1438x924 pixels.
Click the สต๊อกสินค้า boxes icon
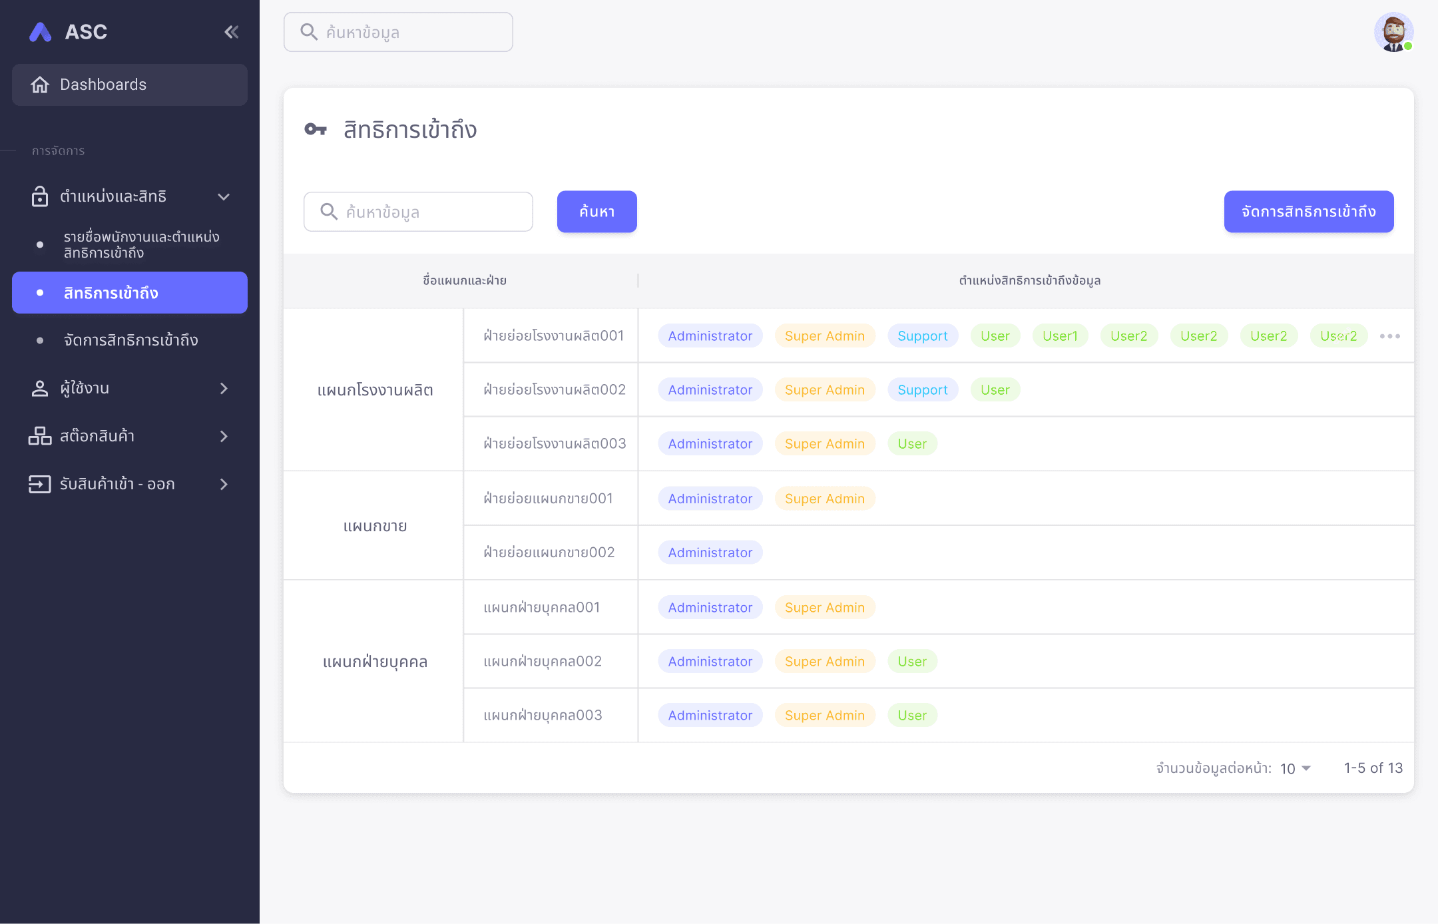(x=40, y=436)
